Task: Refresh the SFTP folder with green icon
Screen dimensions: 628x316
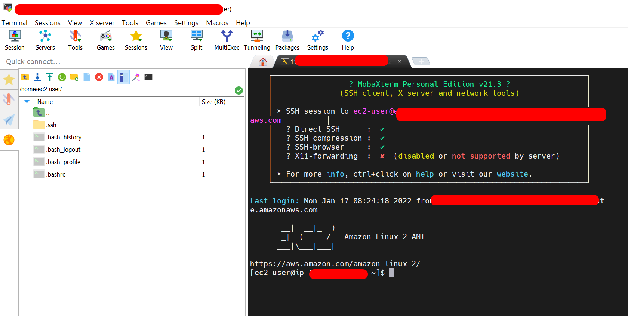Action: pyautogui.click(x=62, y=77)
